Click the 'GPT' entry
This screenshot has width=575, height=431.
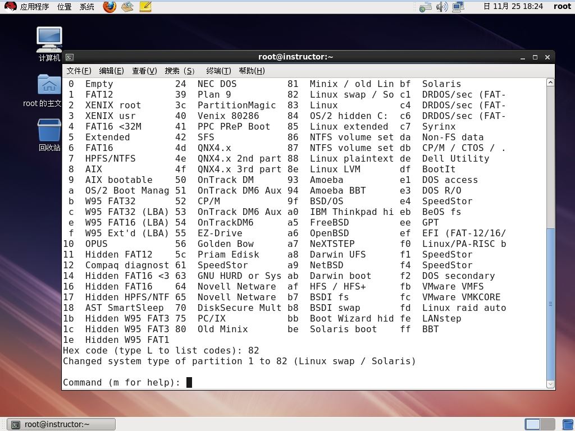click(431, 222)
